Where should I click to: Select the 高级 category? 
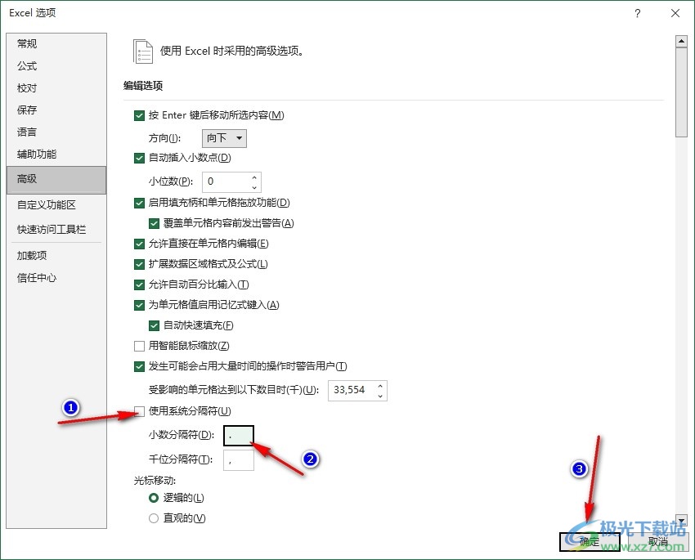coord(56,179)
